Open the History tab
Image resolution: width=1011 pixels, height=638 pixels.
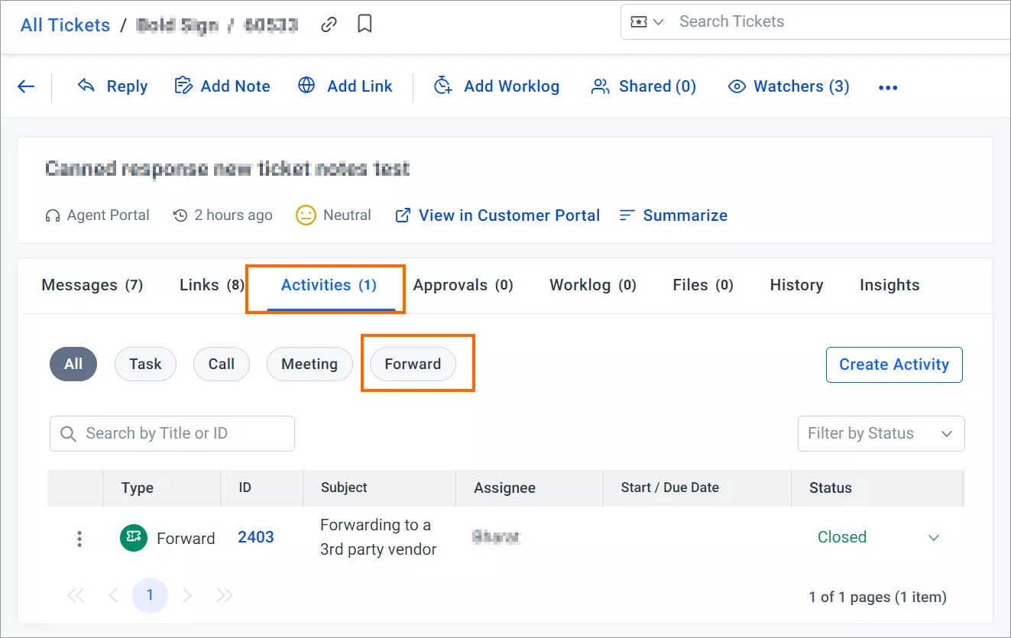tap(796, 285)
